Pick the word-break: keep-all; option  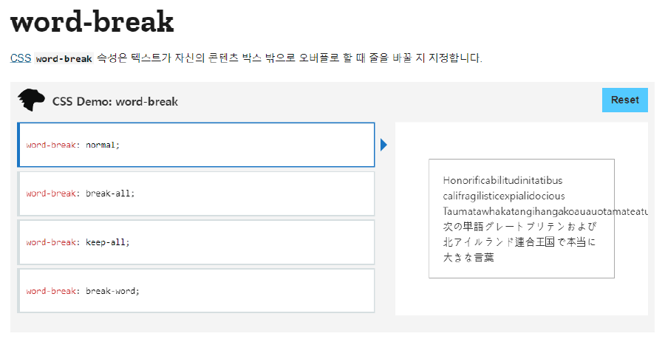pyautogui.click(x=196, y=242)
